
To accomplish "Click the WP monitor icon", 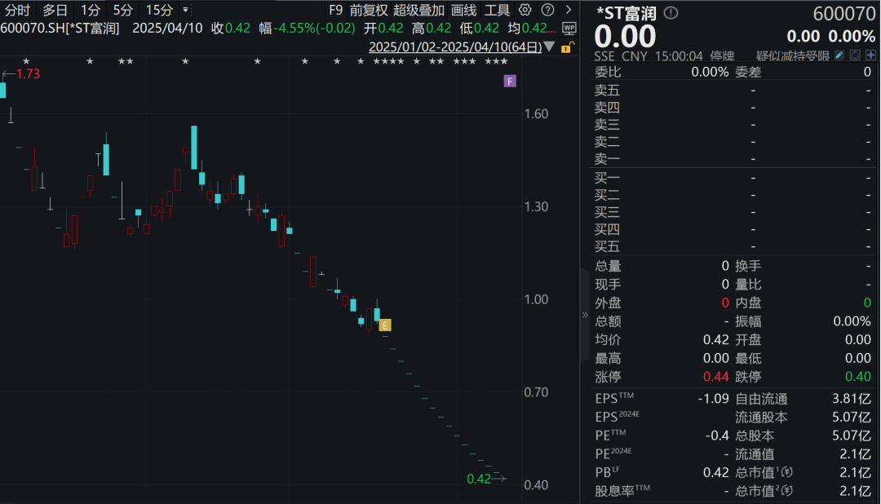I will [x=569, y=28].
